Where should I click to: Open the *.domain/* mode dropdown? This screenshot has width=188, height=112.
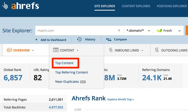pyautogui.click(x=138, y=31)
